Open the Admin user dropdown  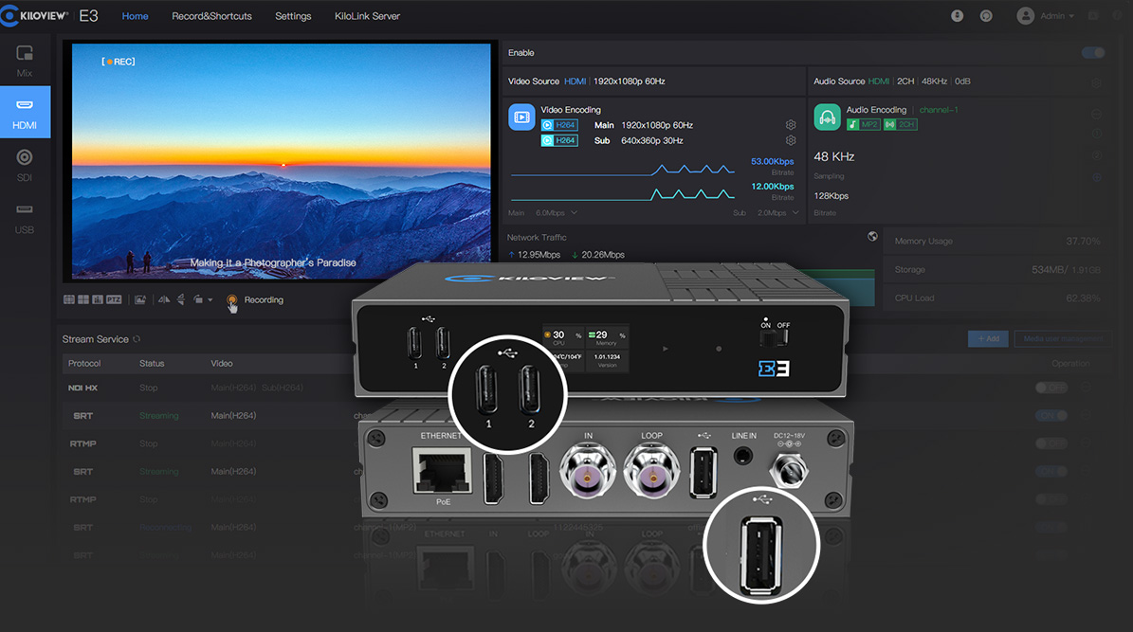pos(1046,16)
